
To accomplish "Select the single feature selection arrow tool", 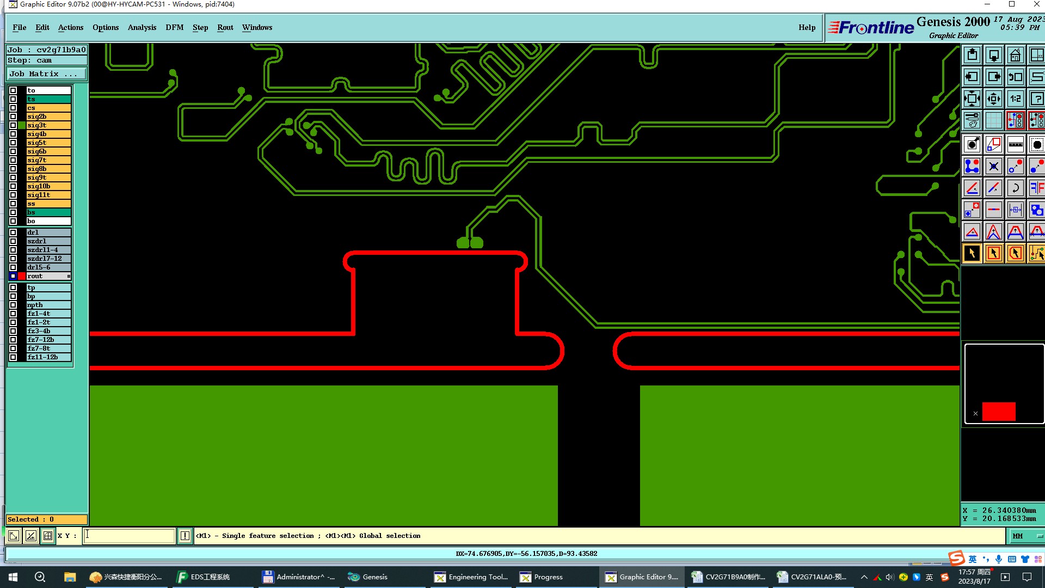I will pyautogui.click(x=972, y=253).
